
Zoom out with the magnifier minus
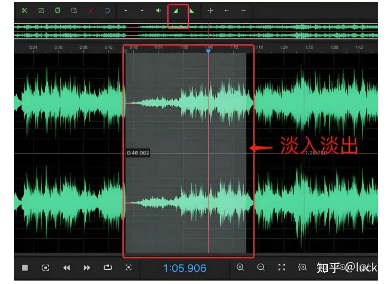click(x=261, y=267)
